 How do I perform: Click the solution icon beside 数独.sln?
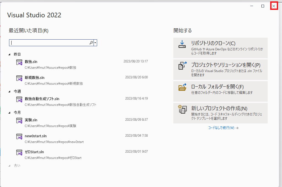[x=19, y=62]
